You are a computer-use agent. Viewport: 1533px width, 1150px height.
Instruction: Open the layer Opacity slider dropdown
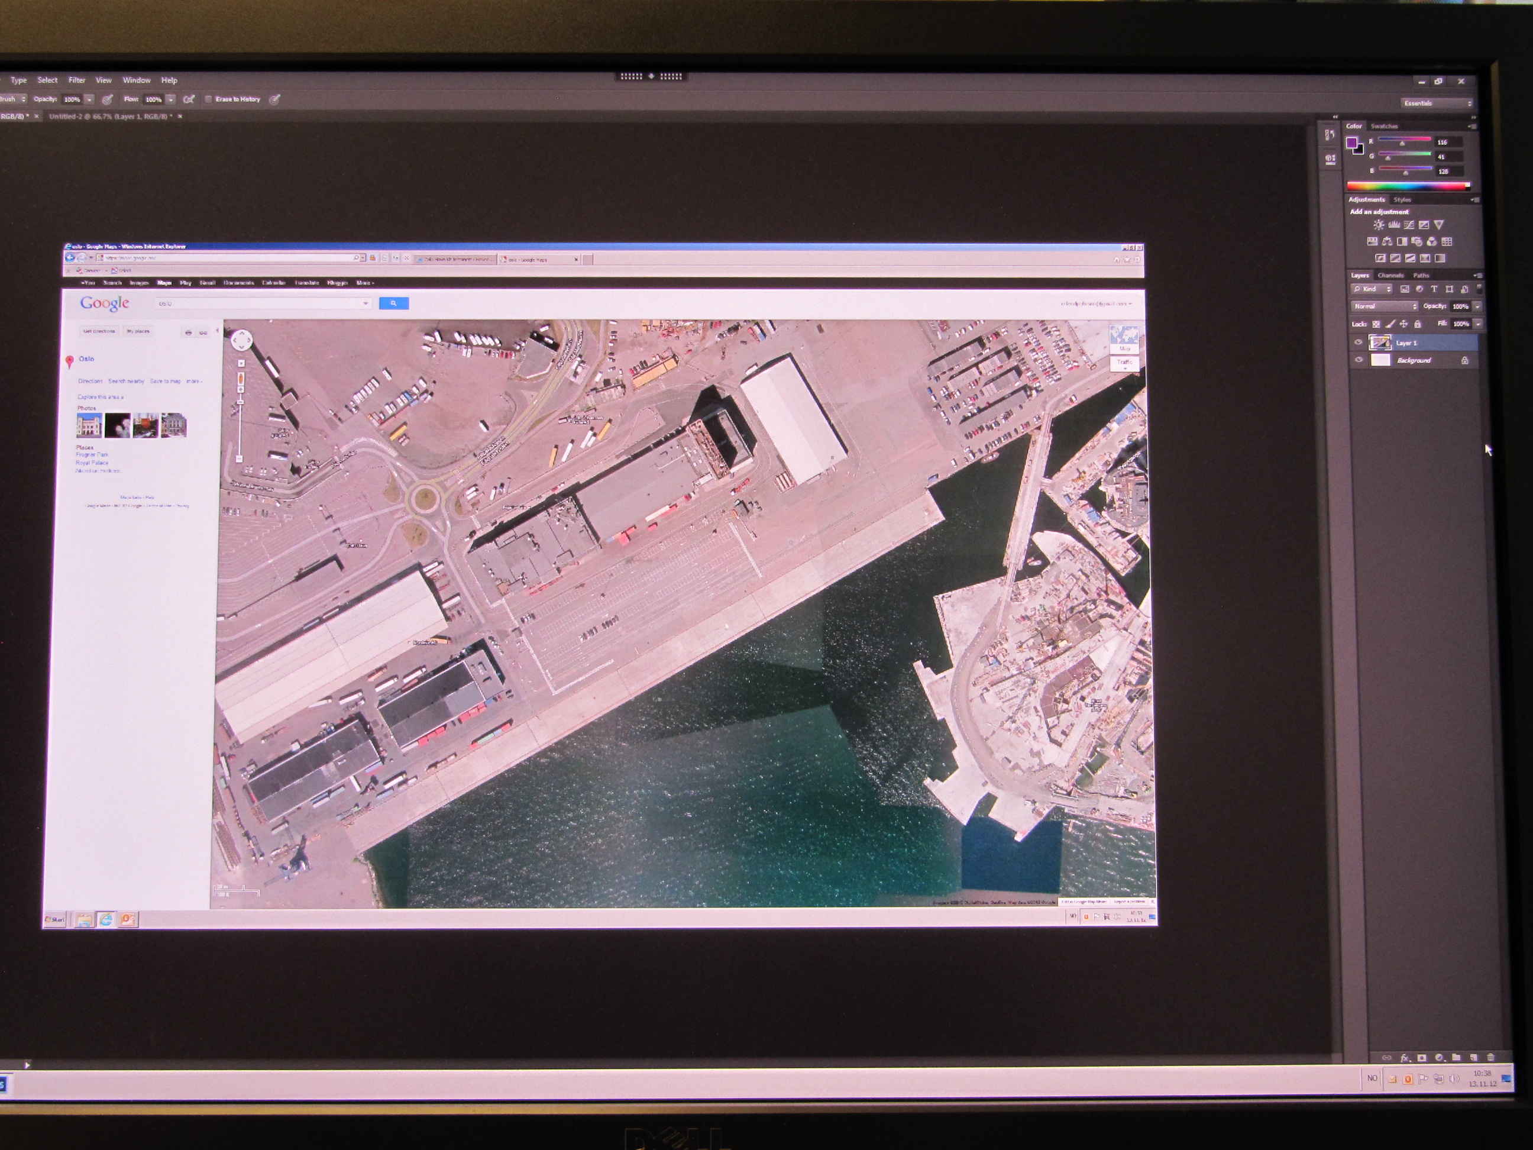click(1477, 306)
